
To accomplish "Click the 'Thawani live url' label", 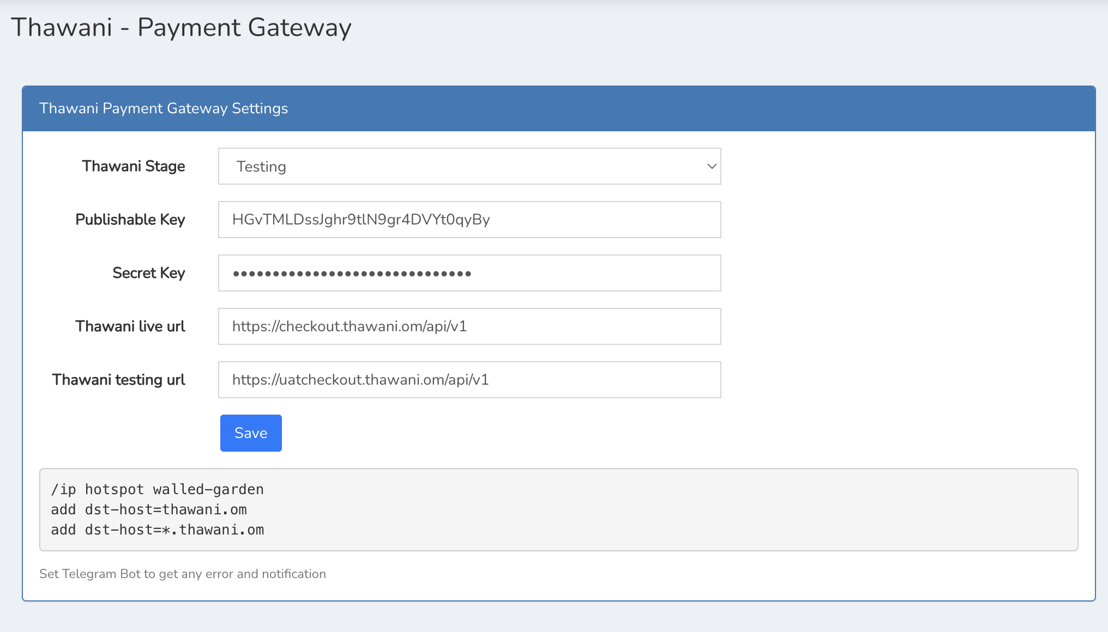I will coord(130,326).
